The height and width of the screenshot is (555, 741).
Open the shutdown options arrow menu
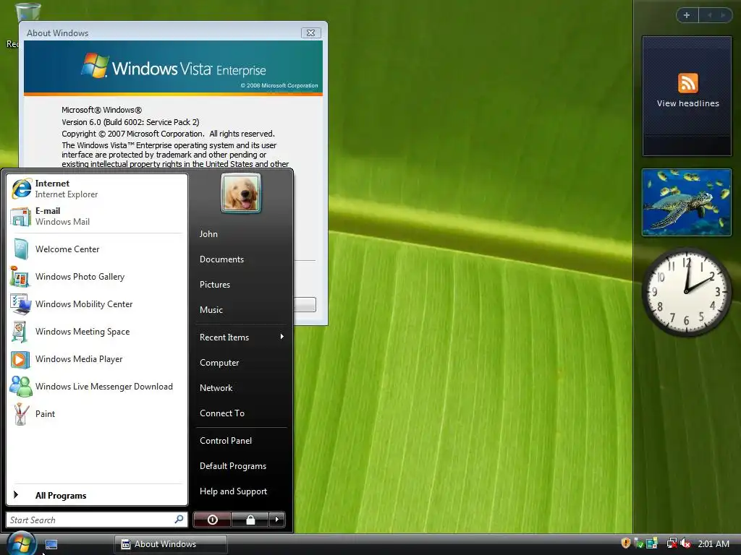coord(277,520)
